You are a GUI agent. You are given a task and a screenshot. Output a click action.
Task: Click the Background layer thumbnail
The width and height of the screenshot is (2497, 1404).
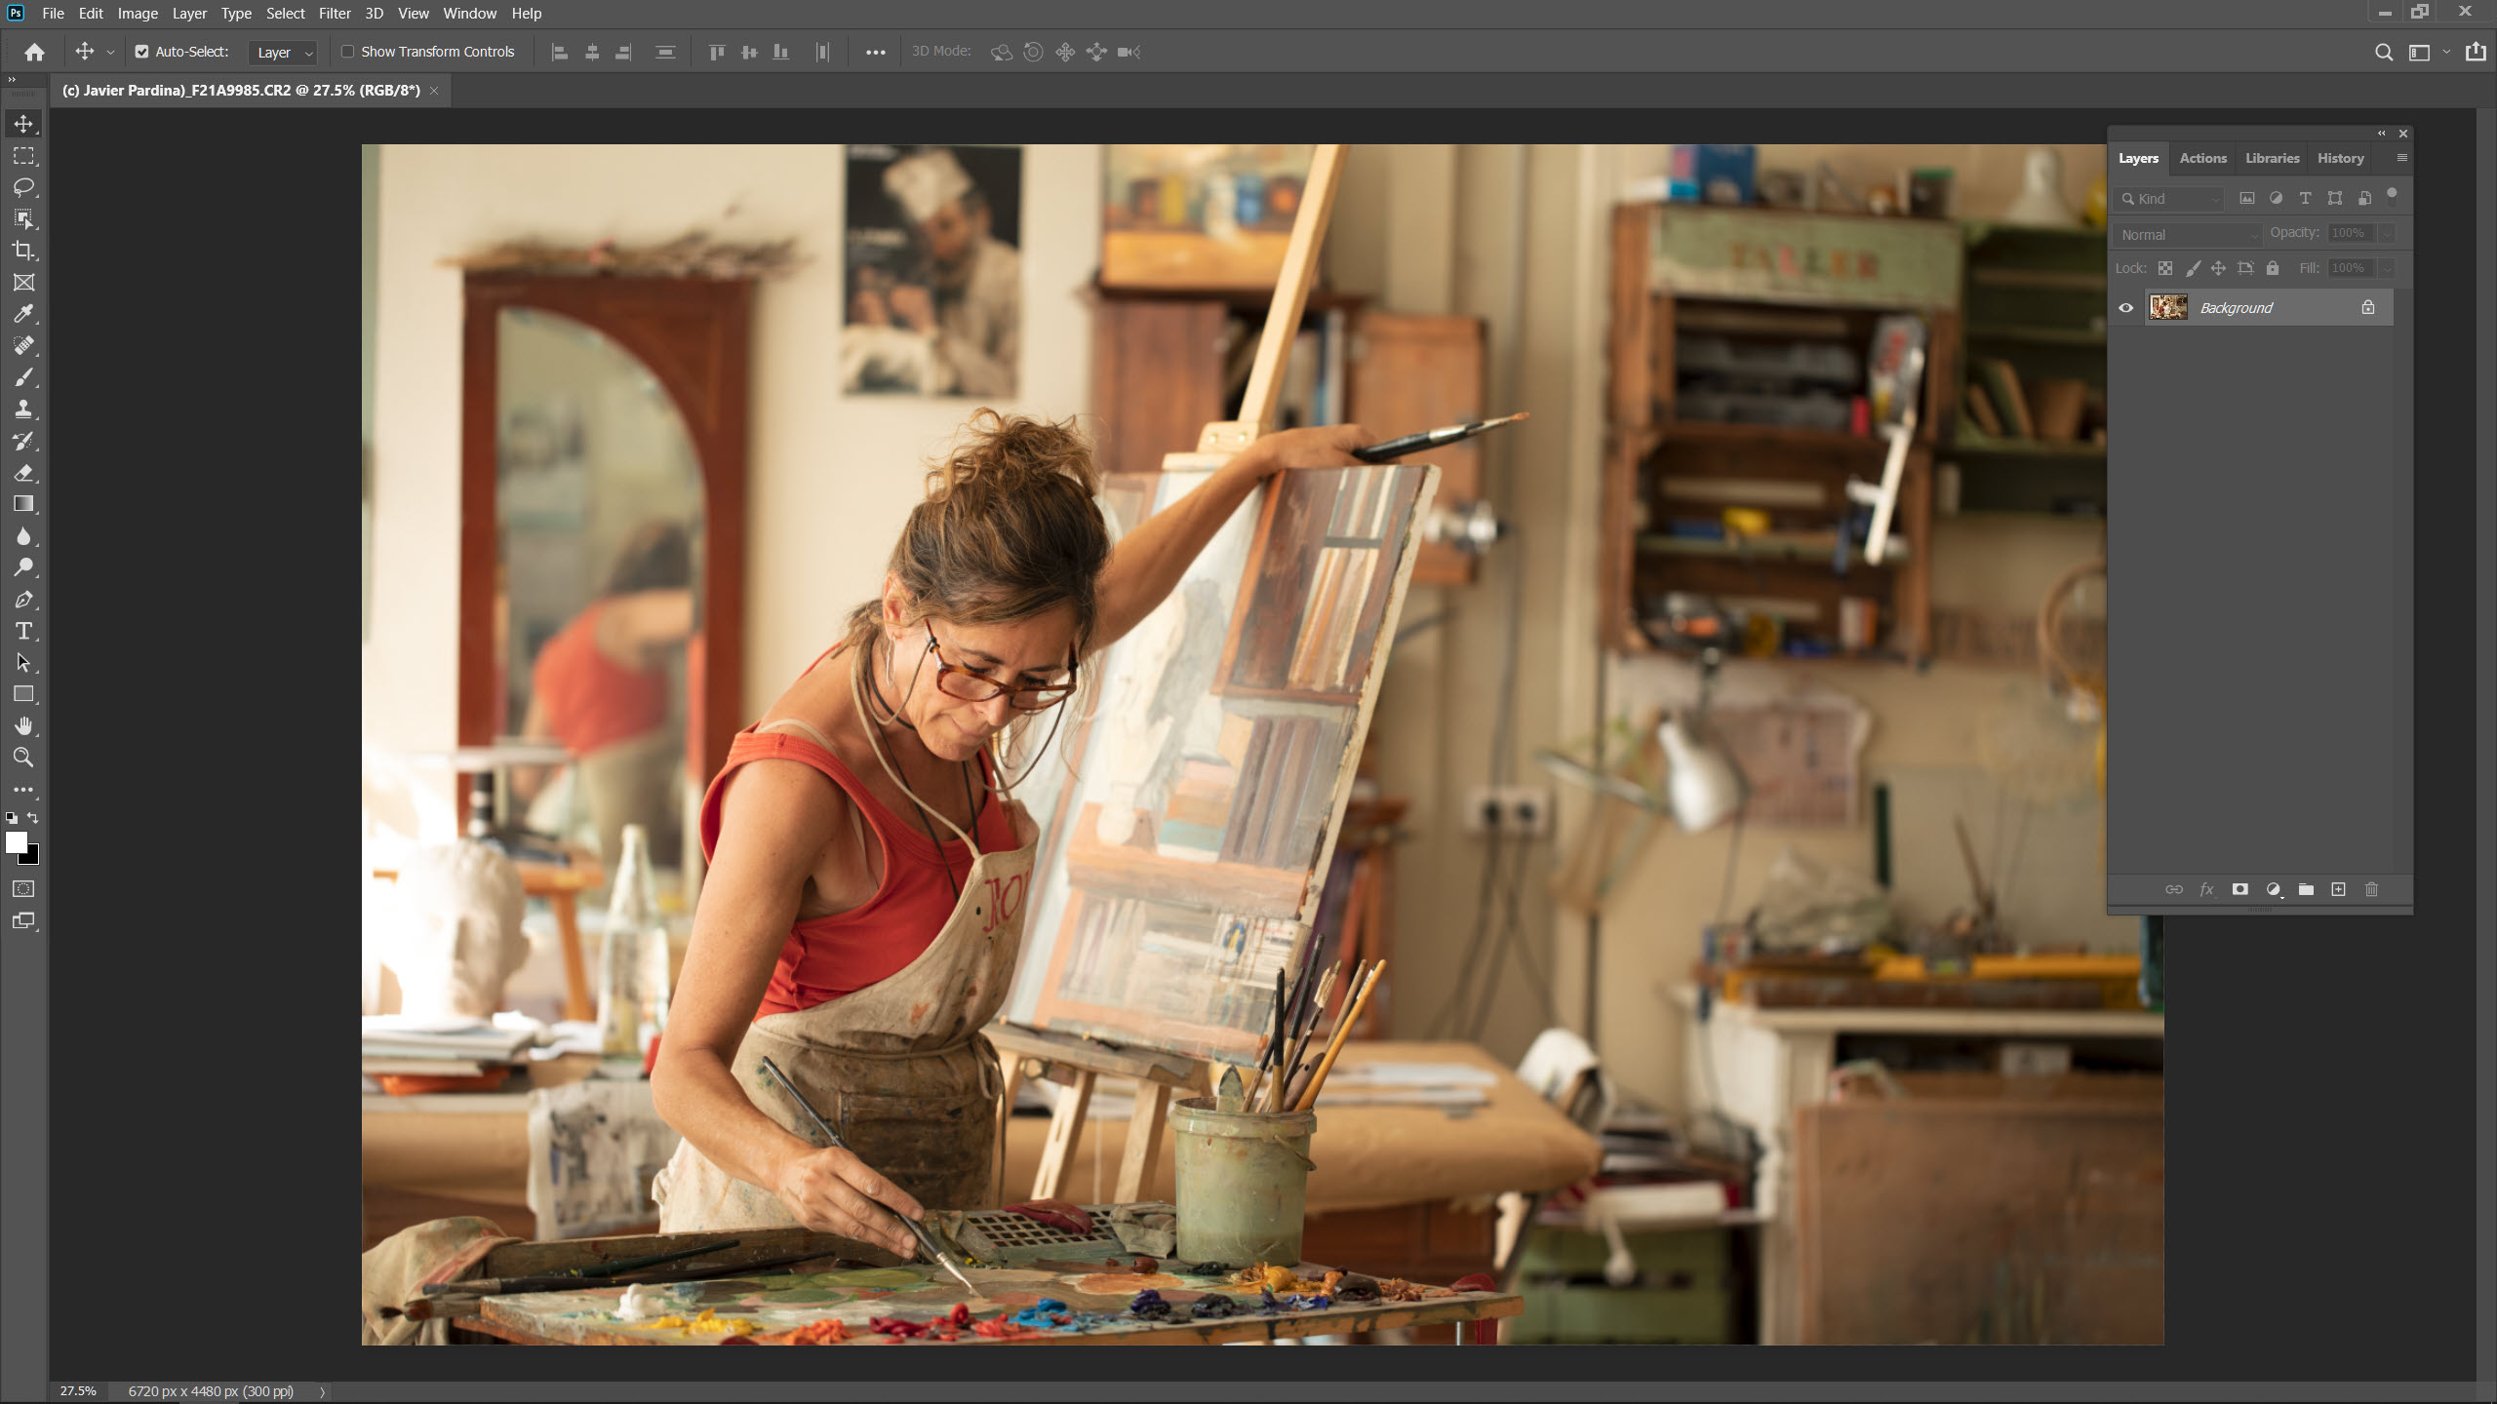2167,307
